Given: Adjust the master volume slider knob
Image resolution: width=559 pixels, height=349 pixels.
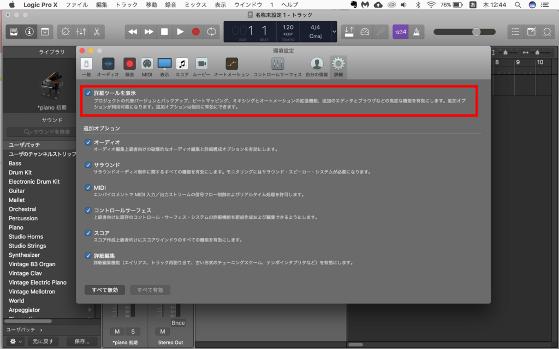Looking at the screenshot, I should 476,32.
